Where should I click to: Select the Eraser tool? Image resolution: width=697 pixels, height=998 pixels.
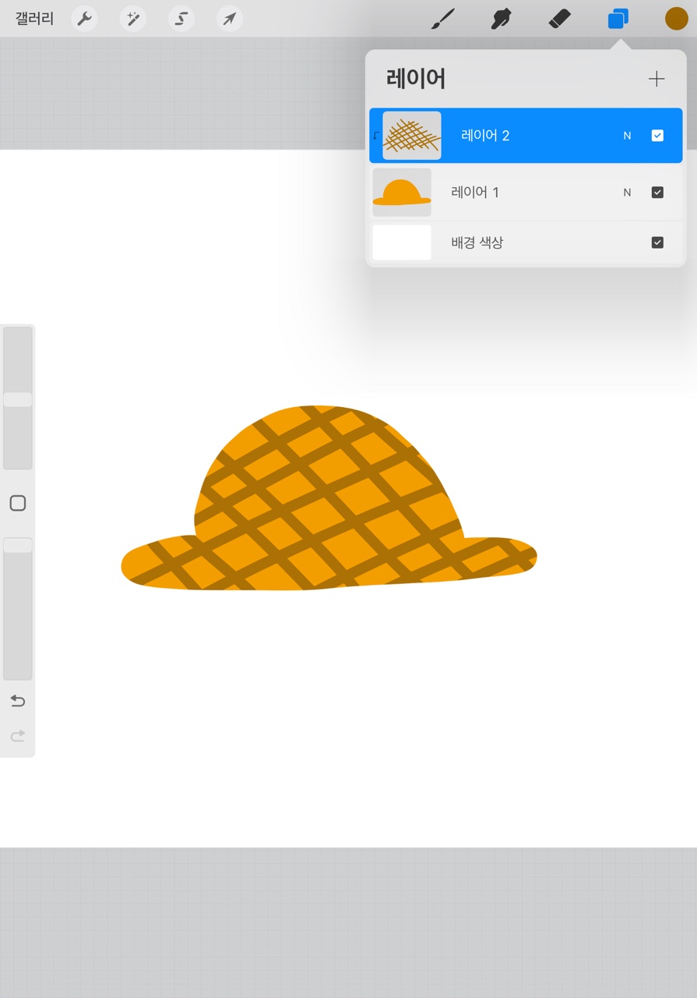[560, 19]
